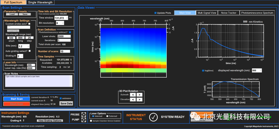Click the Scan Notes text area
Image resolution: width=279 pixels, height=129 pixels.
coord(37,81)
